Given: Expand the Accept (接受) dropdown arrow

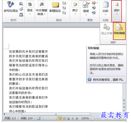Looking at the screenshot, I should pyautogui.click(x=86, y=15).
